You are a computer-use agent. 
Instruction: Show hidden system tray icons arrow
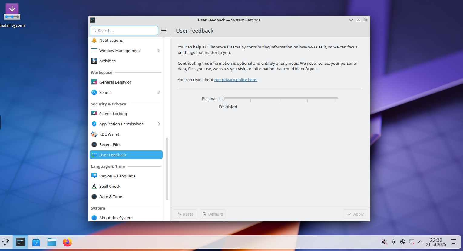[420, 242]
